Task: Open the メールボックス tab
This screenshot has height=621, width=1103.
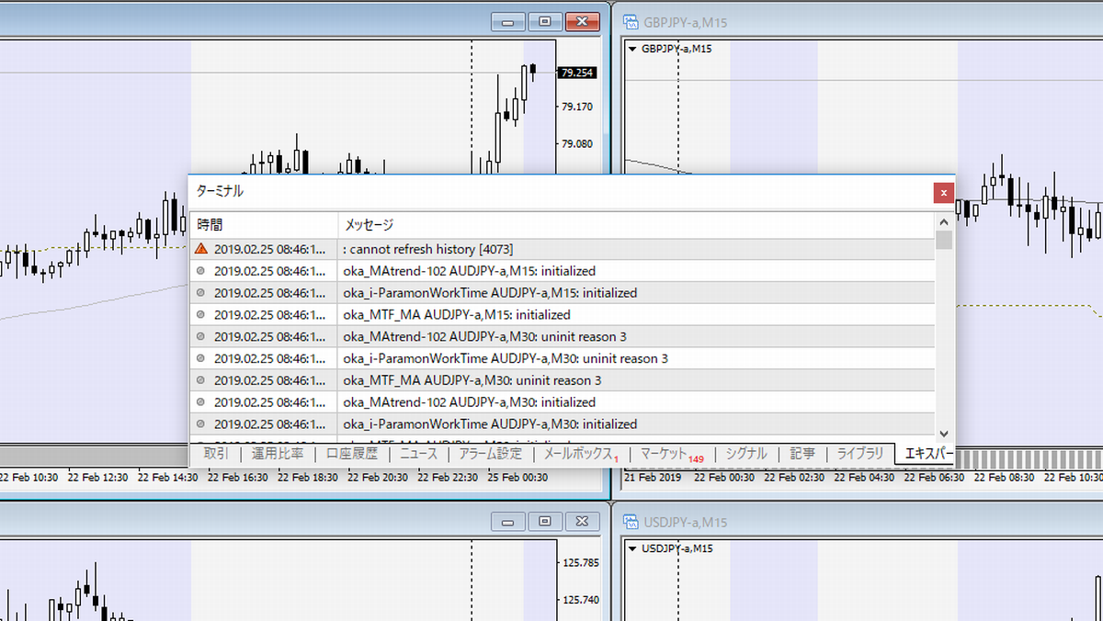Action: click(578, 454)
